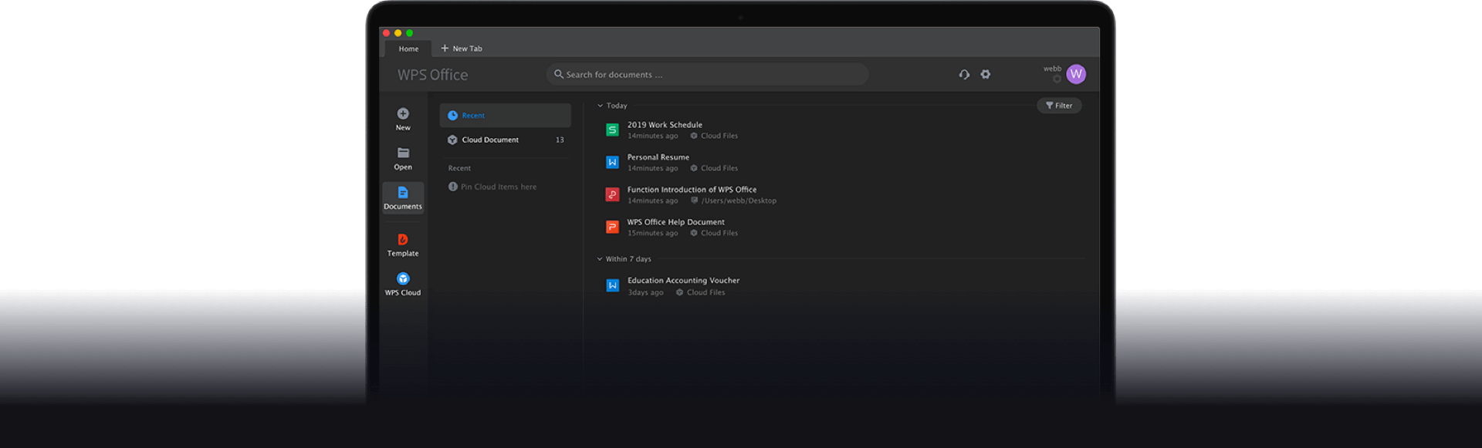Click the green maximize window button

pyautogui.click(x=409, y=33)
